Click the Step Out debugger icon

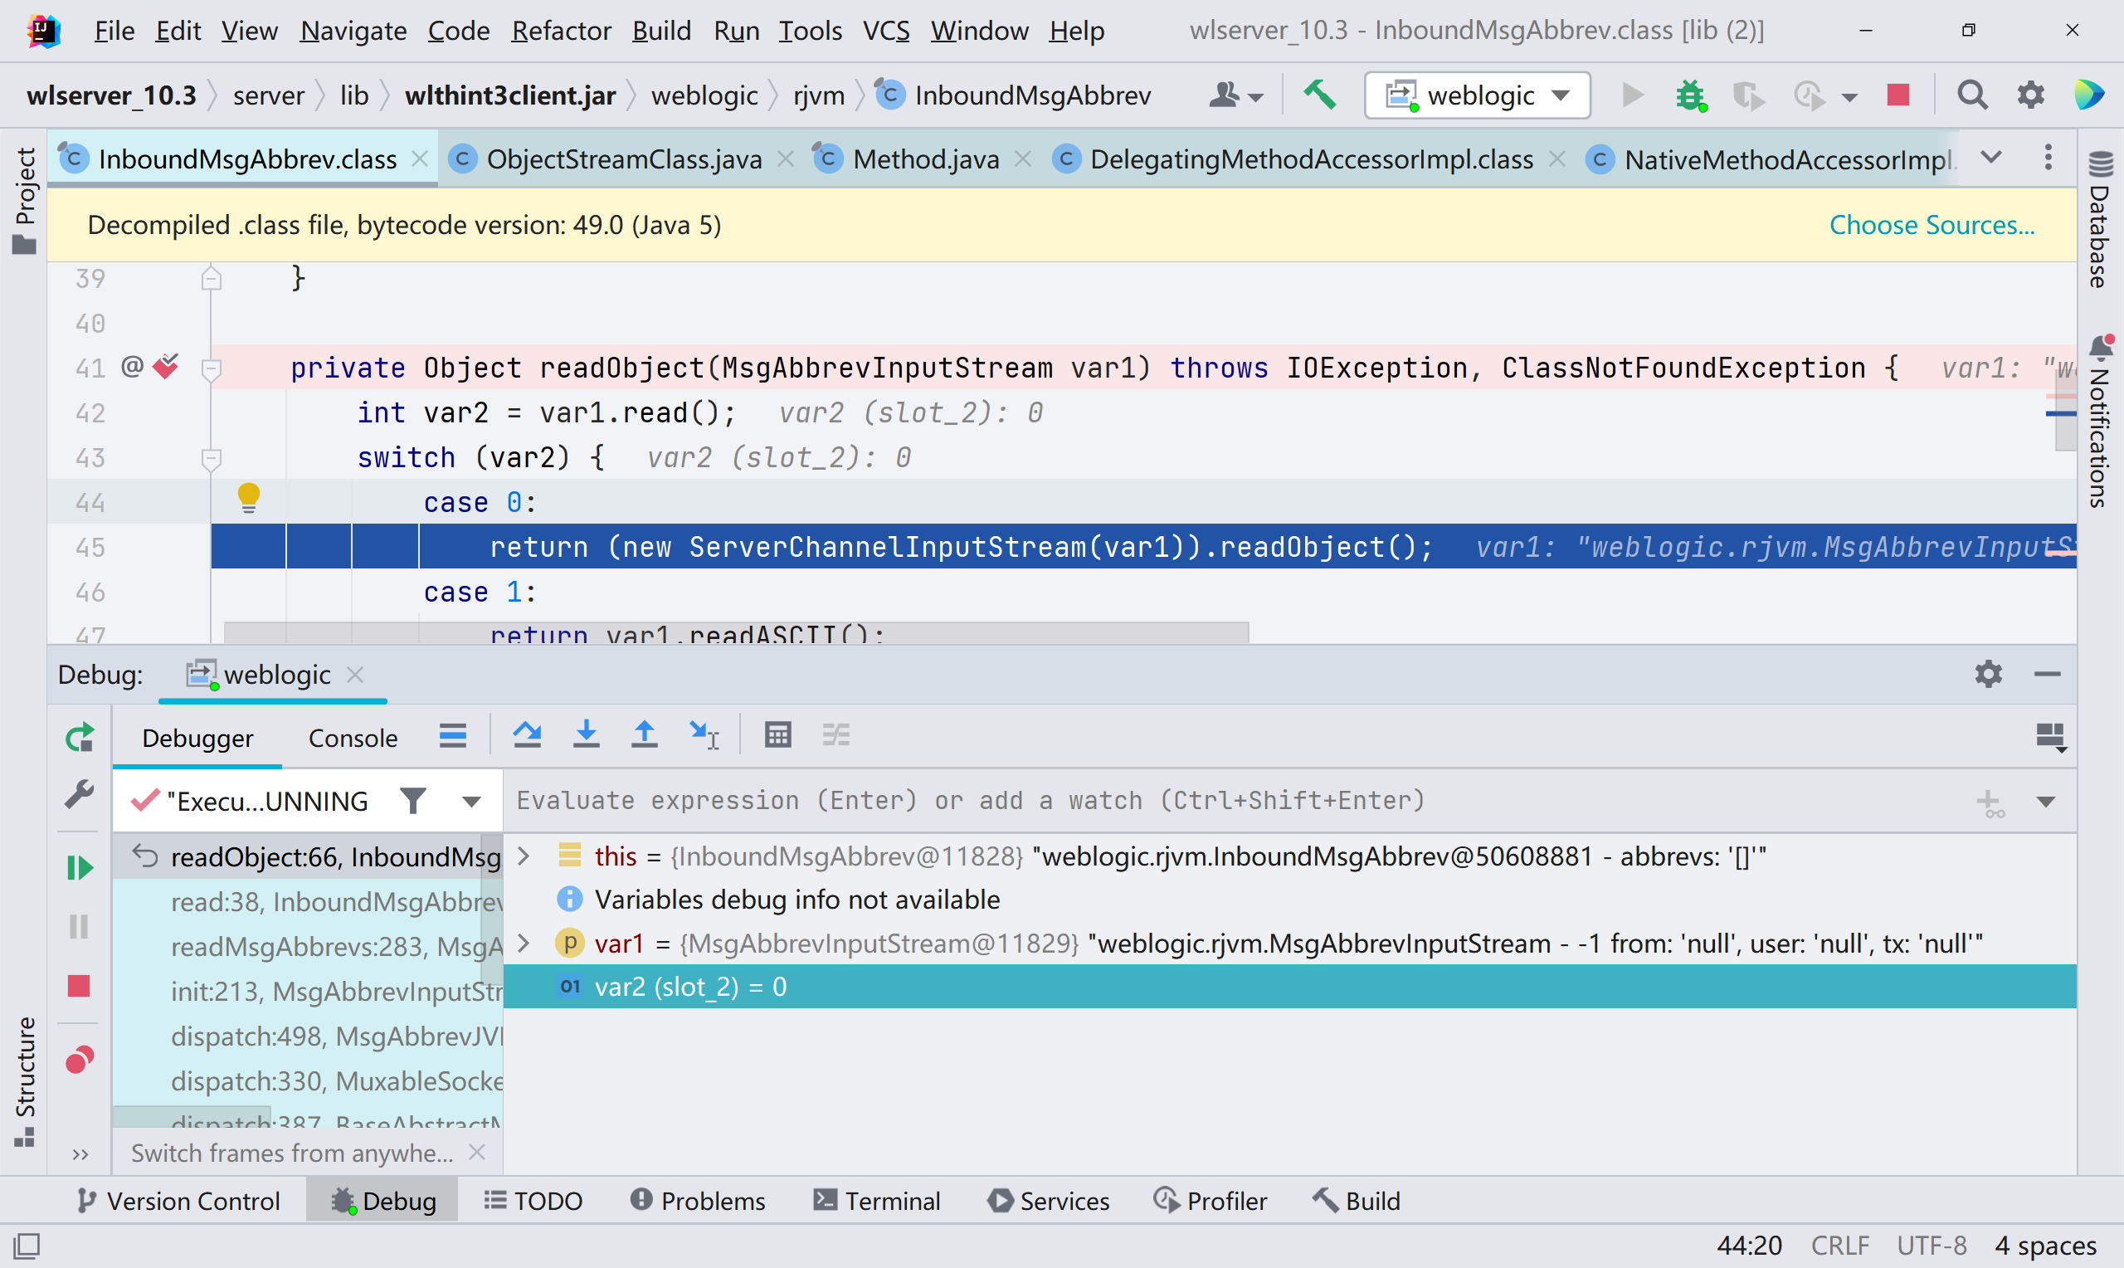tap(644, 734)
